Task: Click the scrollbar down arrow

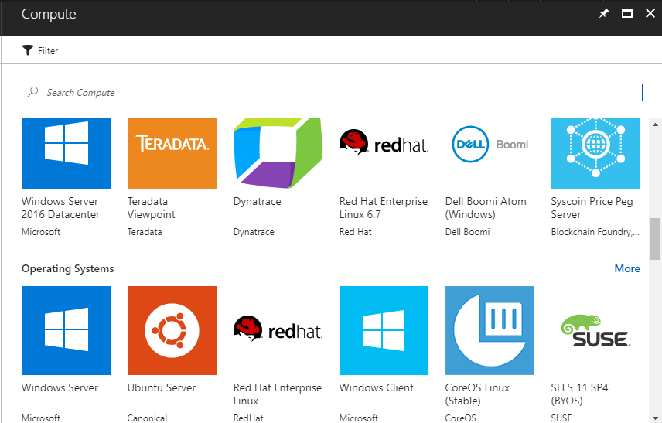Action: tap(655, 418)
